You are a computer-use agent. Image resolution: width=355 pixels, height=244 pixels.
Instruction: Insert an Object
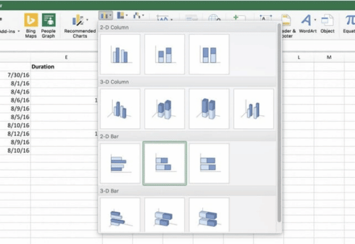tap(327, 24)
